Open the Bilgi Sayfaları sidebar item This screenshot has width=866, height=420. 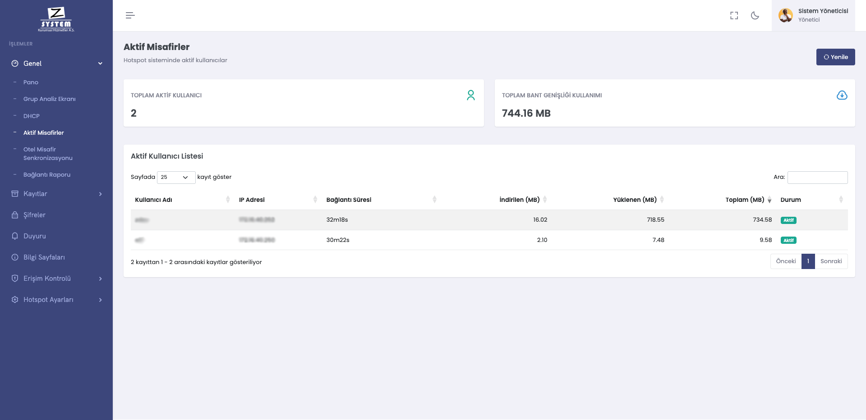44,257
